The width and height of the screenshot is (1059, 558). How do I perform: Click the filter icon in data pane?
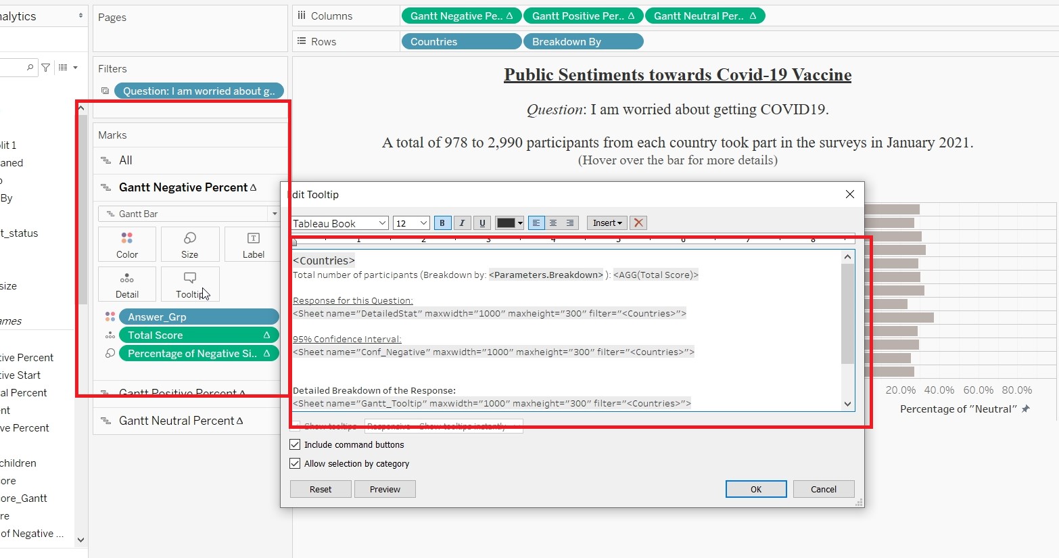point(46,68)
